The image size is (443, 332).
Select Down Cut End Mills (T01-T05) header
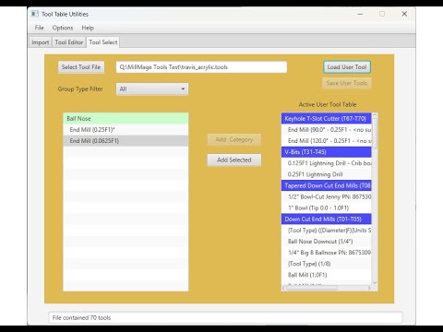coord(327,219)
